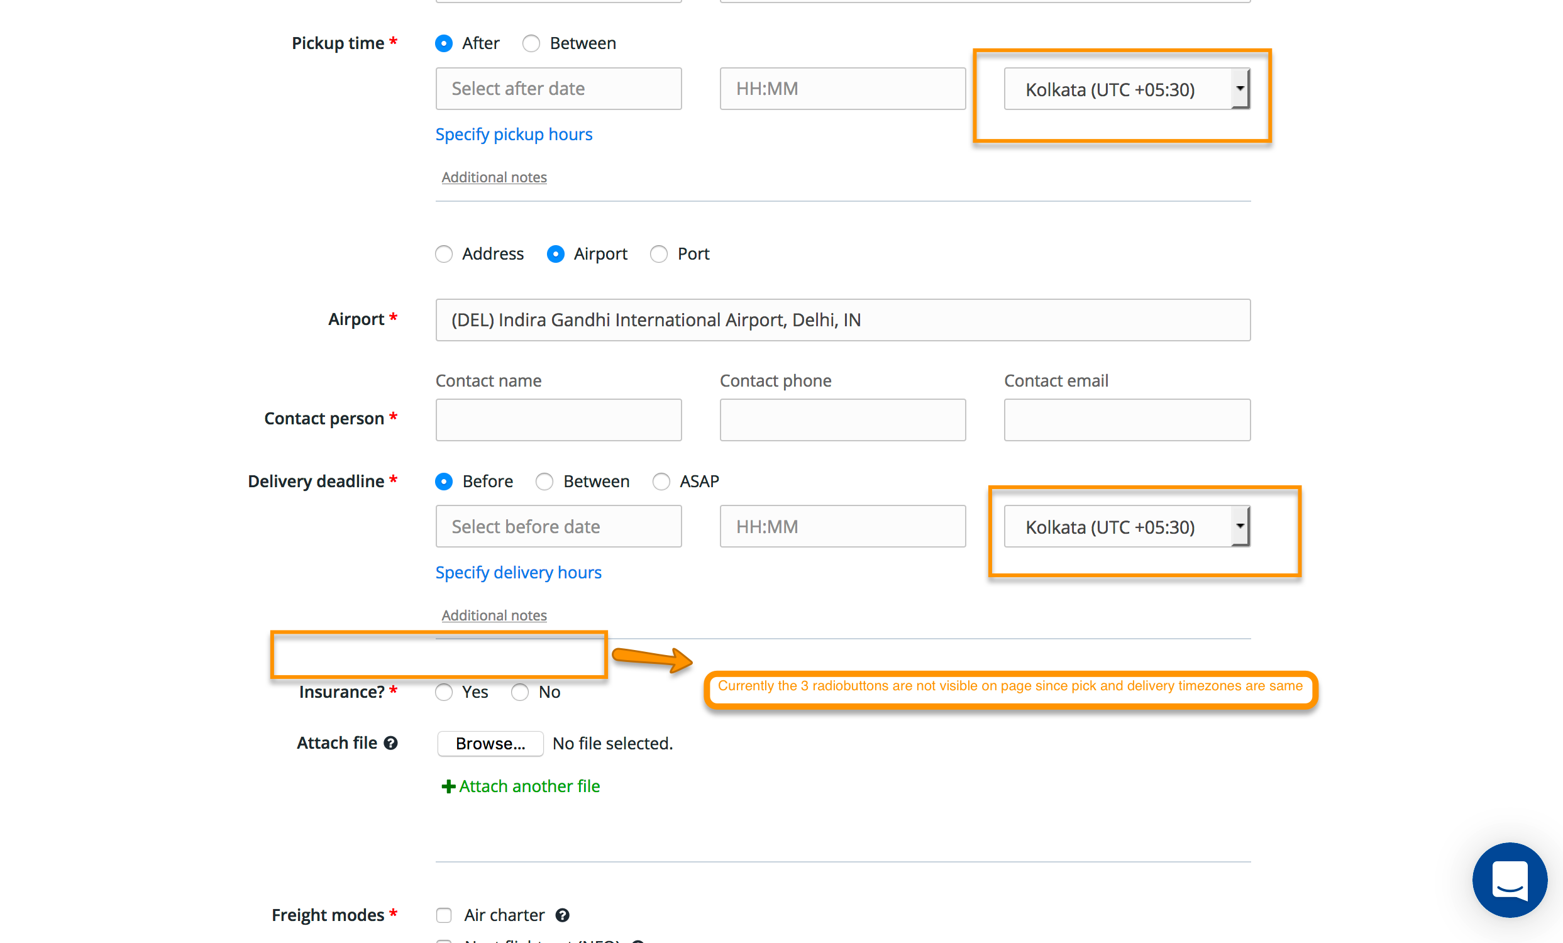Click the Contact phone input field
Screen dimensions: 1563x943
pos(842,420)
